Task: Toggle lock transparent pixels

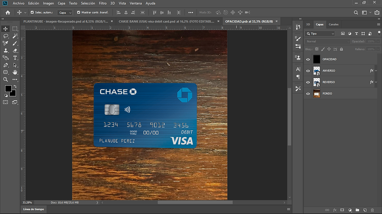Action: 317,49
